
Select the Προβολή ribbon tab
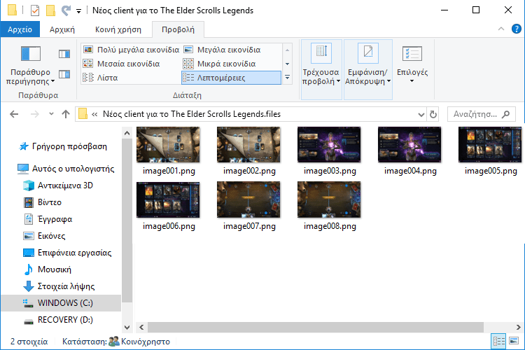click(178, 29)
